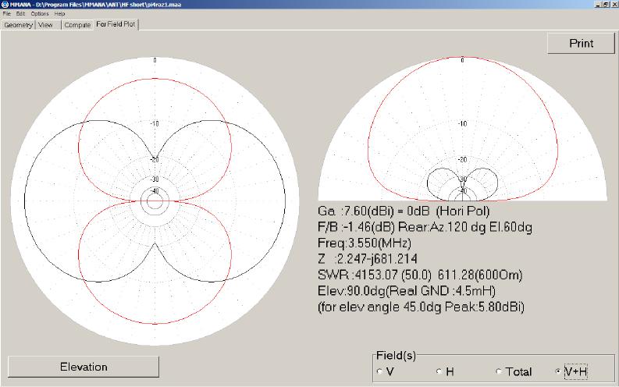The image size is (619, 387).
Task: Switch to the View tab
Action: tap(46, 25)
